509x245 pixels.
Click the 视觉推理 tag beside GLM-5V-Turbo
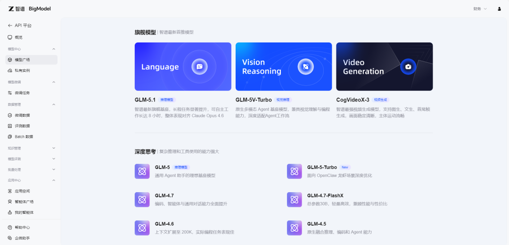click(283, 100)
